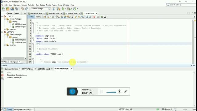Click the recorder volume level slider

coord(111,92)
